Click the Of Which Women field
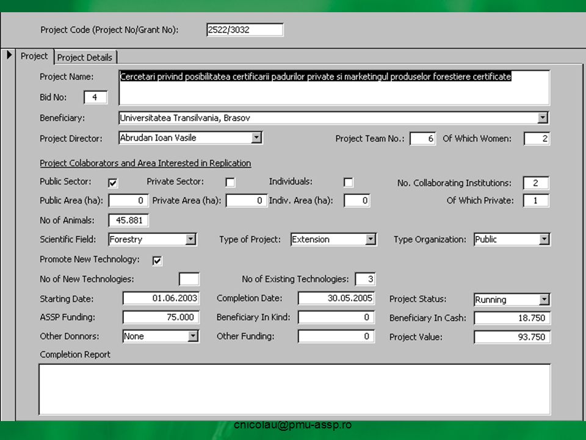Image resolution: width=586 pixels, height=440 pixels. [x=537, y=139]
